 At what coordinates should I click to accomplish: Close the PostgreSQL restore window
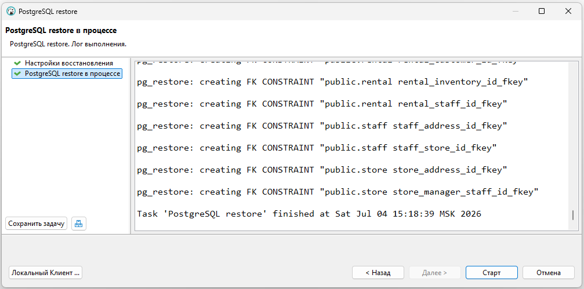568,11
